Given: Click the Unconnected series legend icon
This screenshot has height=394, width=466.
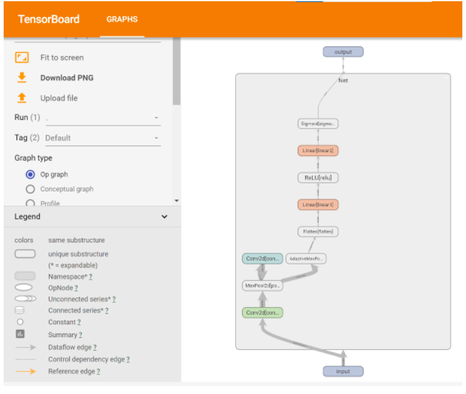Looking at the screenshot, I should 25,299.
